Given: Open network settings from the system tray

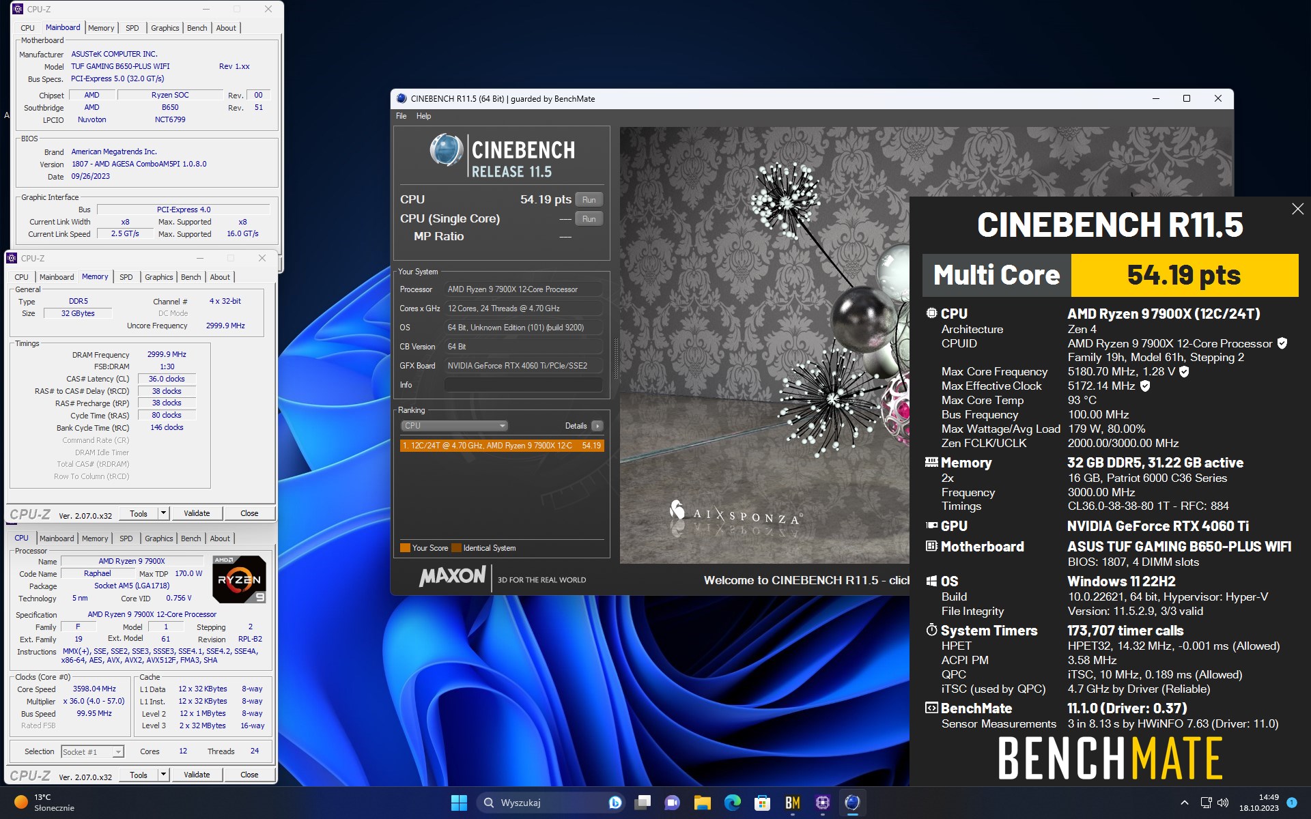Looking at the screenshot, I should (1206, 803).
